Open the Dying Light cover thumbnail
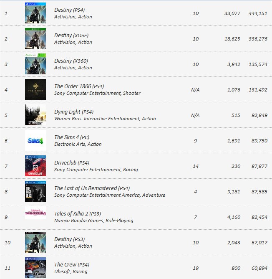 [x=35, y=115]
